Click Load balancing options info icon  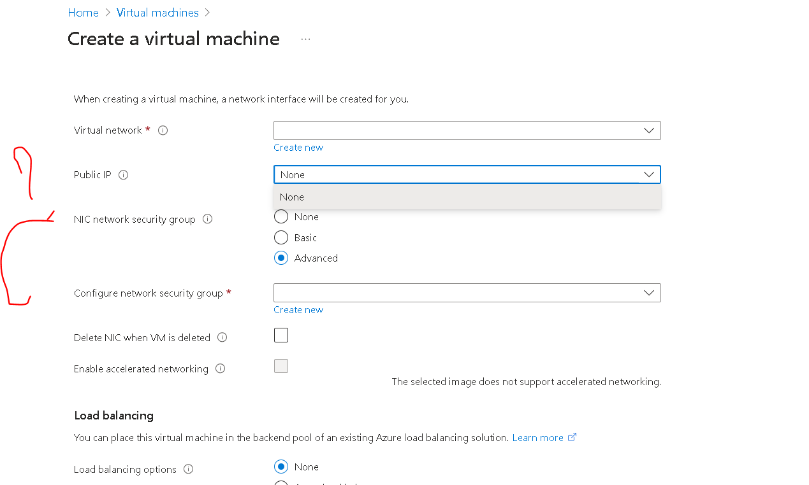tap(188, 469)
